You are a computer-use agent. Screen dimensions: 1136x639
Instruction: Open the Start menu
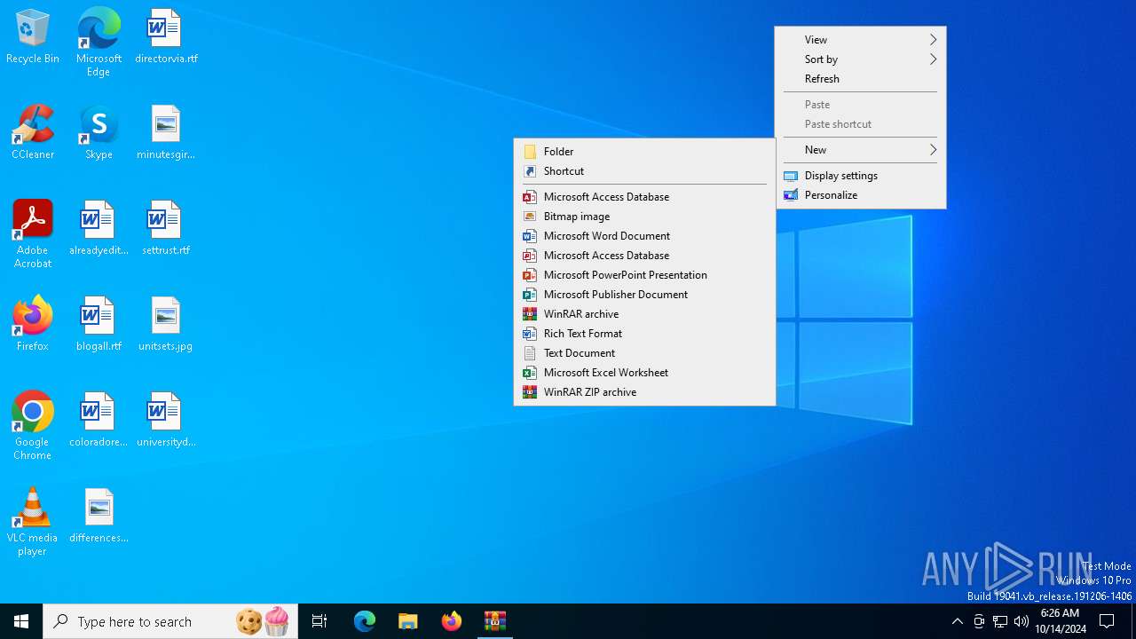coord(21,621)
